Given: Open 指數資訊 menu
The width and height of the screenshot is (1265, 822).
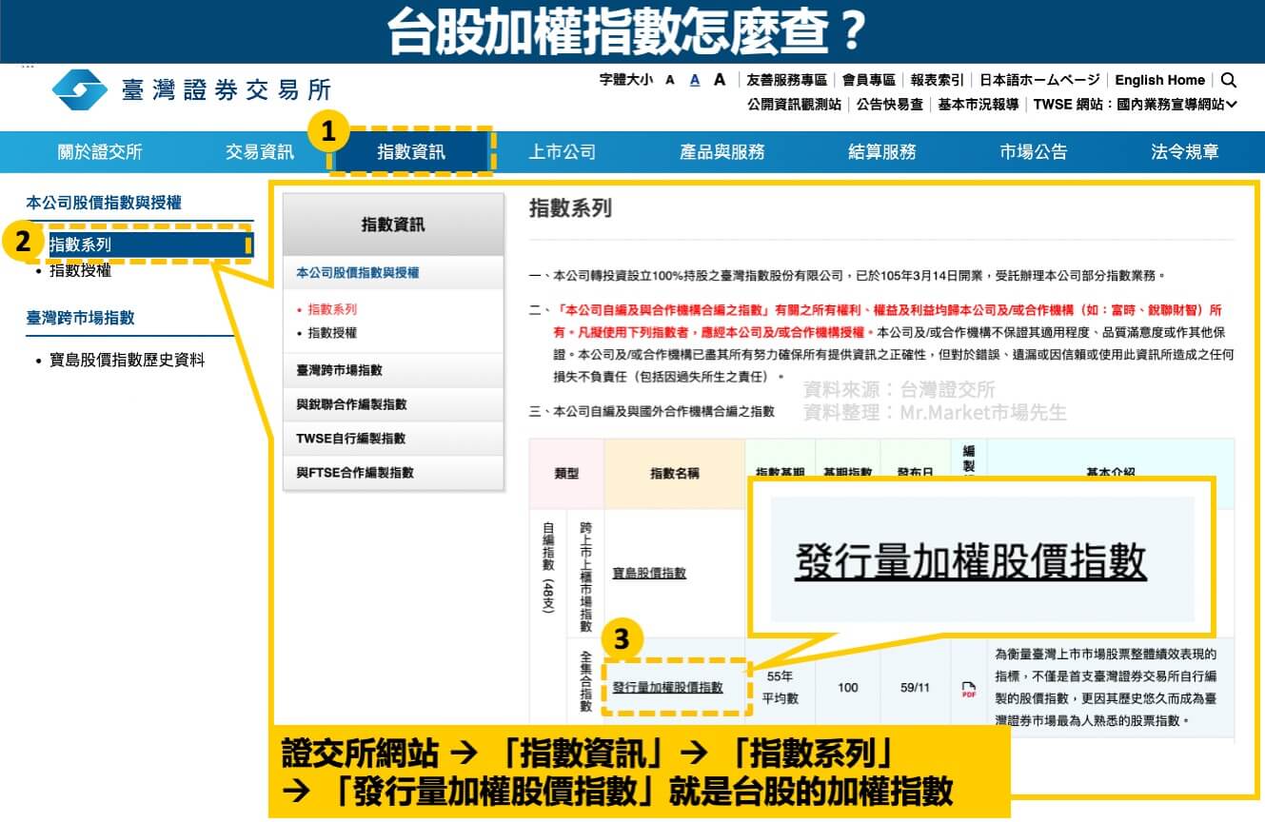Looking at the screenshot, I should pyautogui.click(x=411, y=152).
